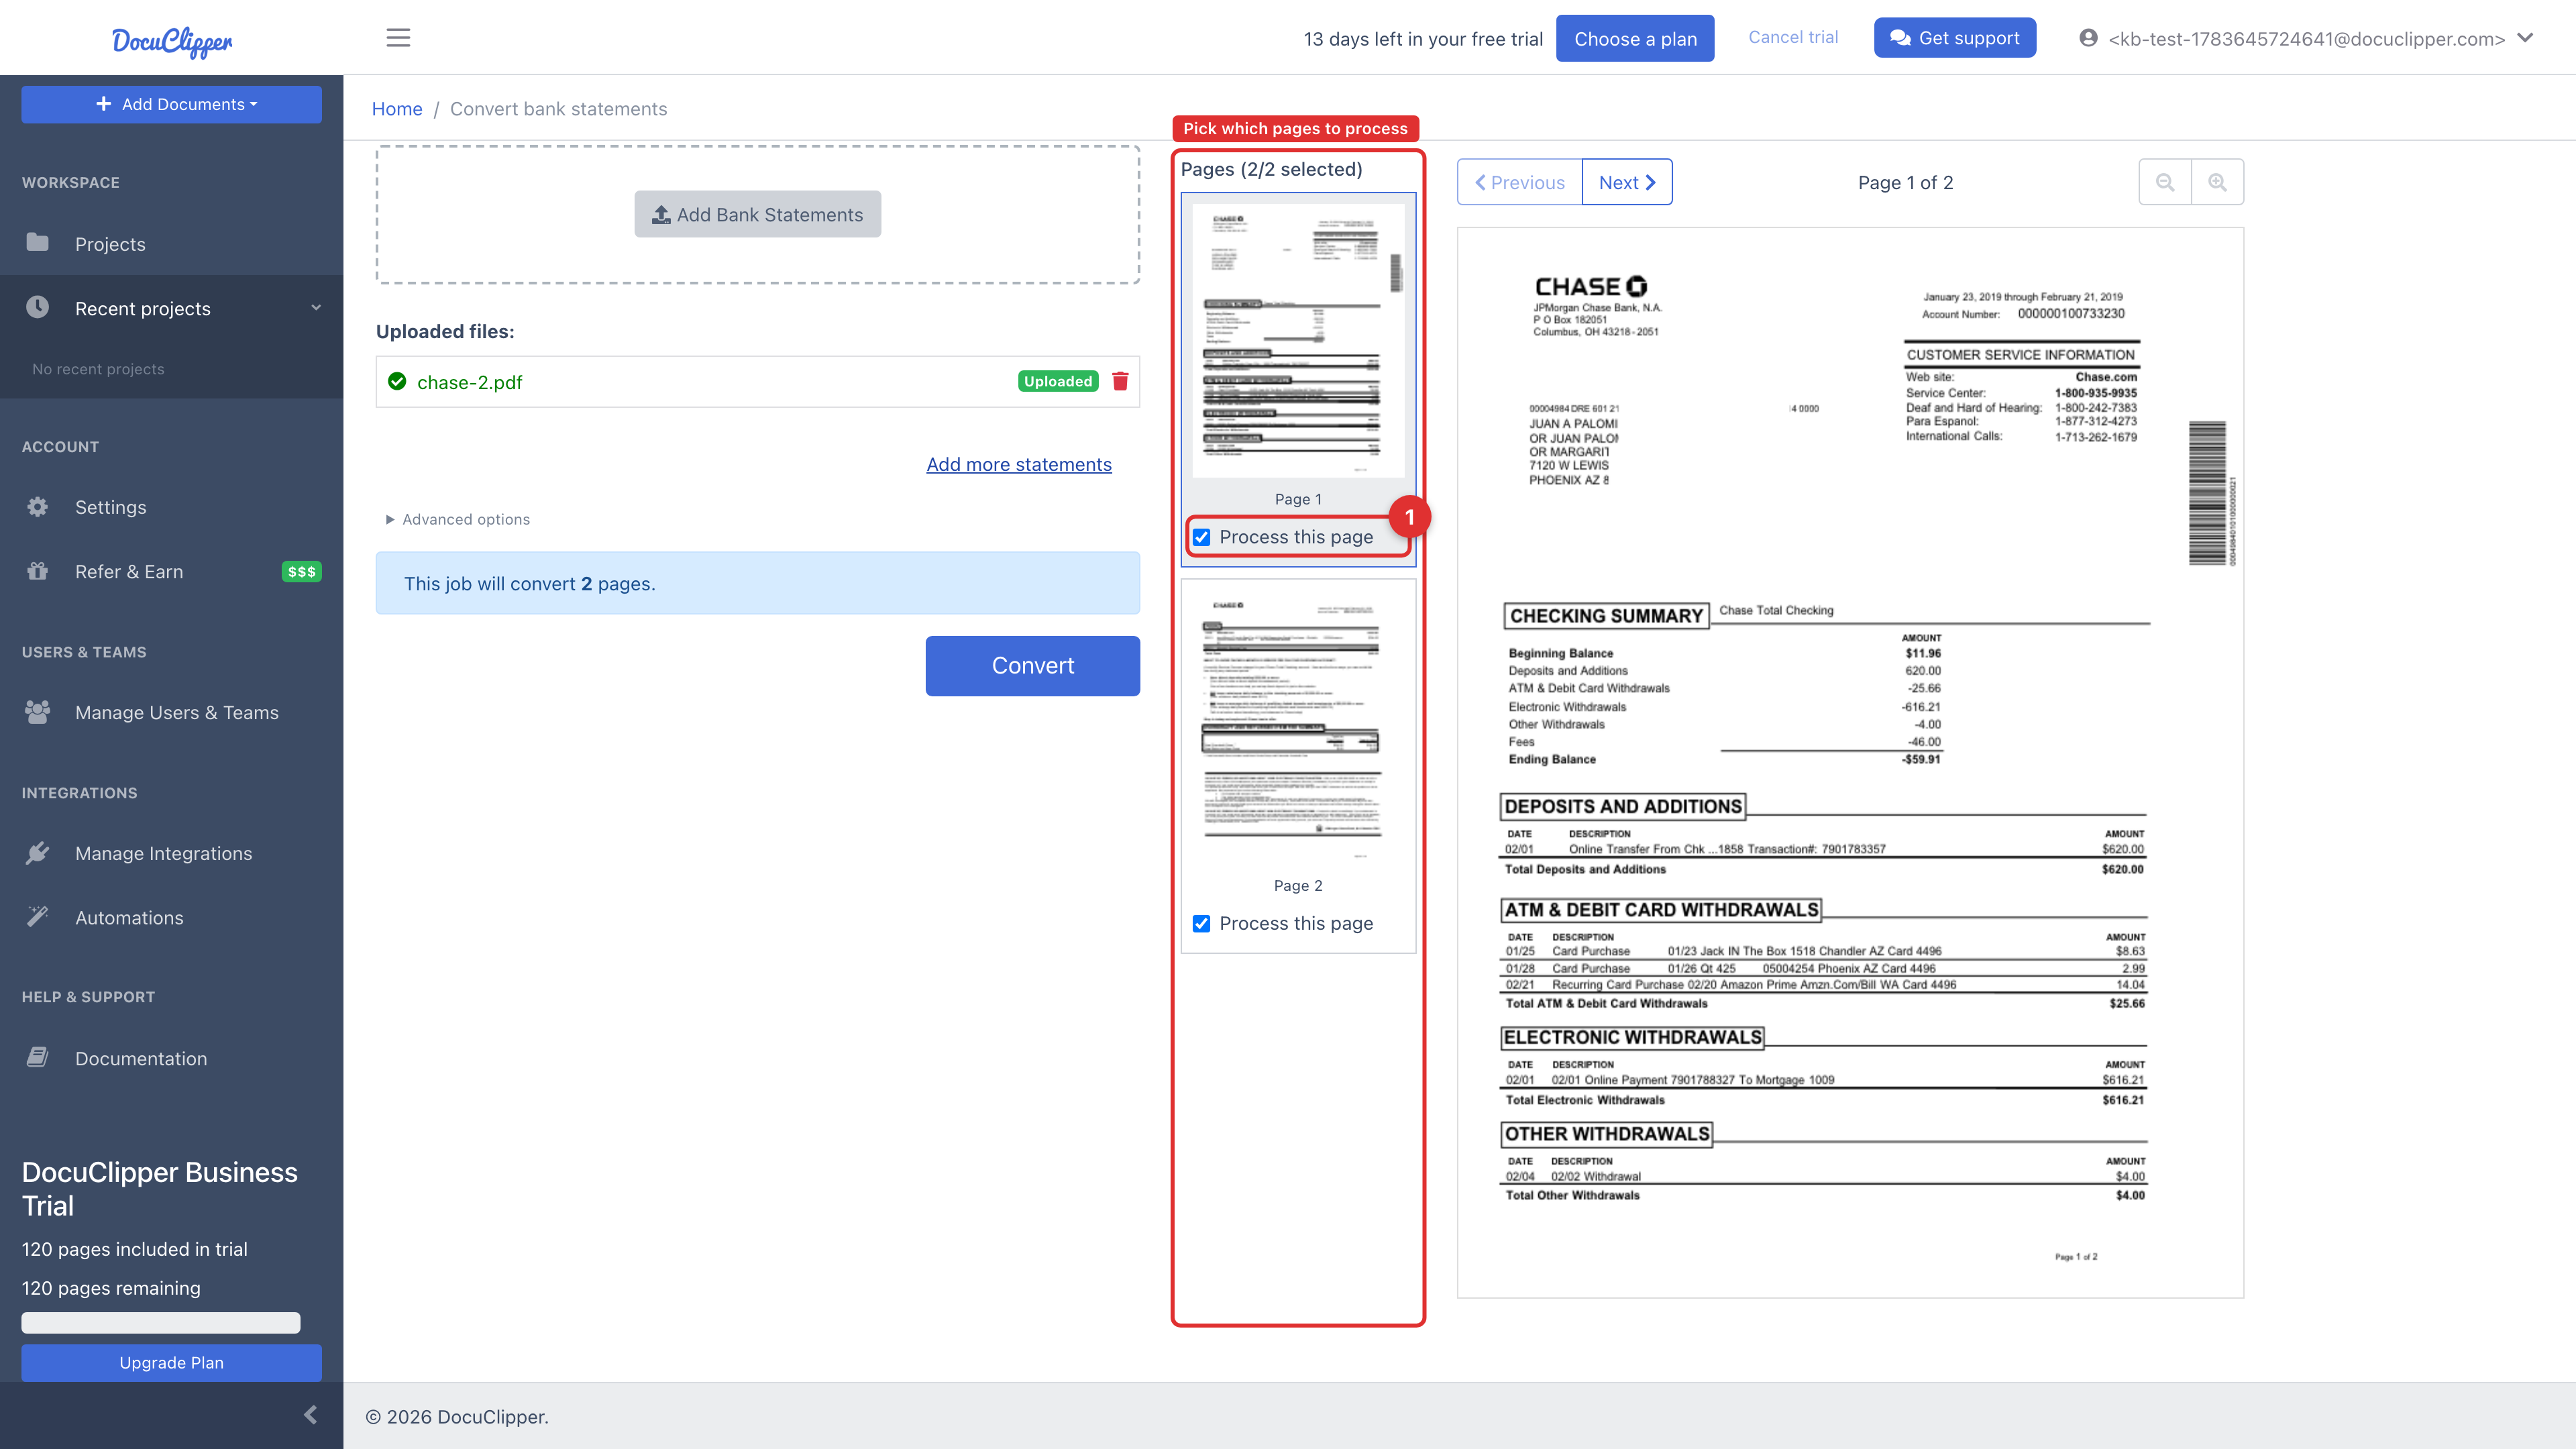Click the 'Pages (2/2 selected)' heading
Image resolution: width=2576 pixels, height=1449 pixels.
[1272, 169]
